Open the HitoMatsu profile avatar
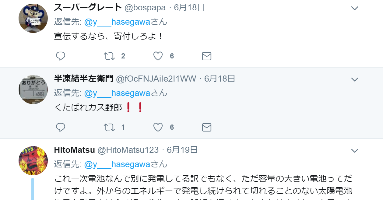 point(33,161)
